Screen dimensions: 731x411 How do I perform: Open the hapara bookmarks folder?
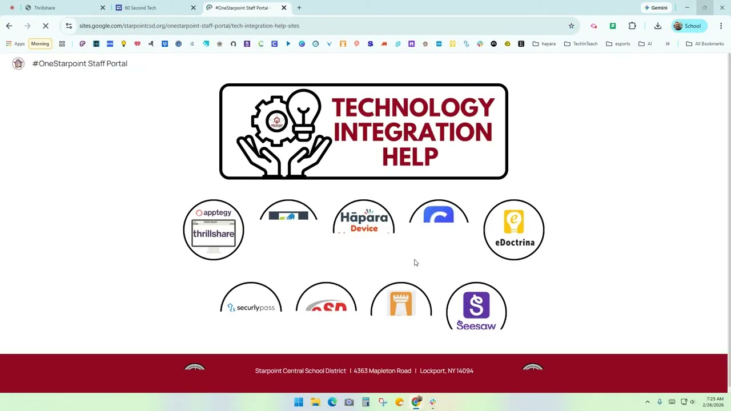pos(544,44)
